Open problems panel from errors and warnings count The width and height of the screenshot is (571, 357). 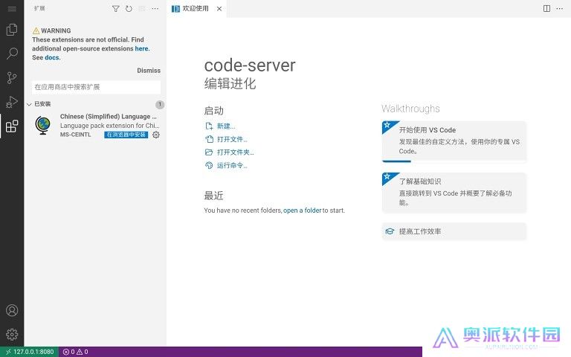click(x=75, y=352)
